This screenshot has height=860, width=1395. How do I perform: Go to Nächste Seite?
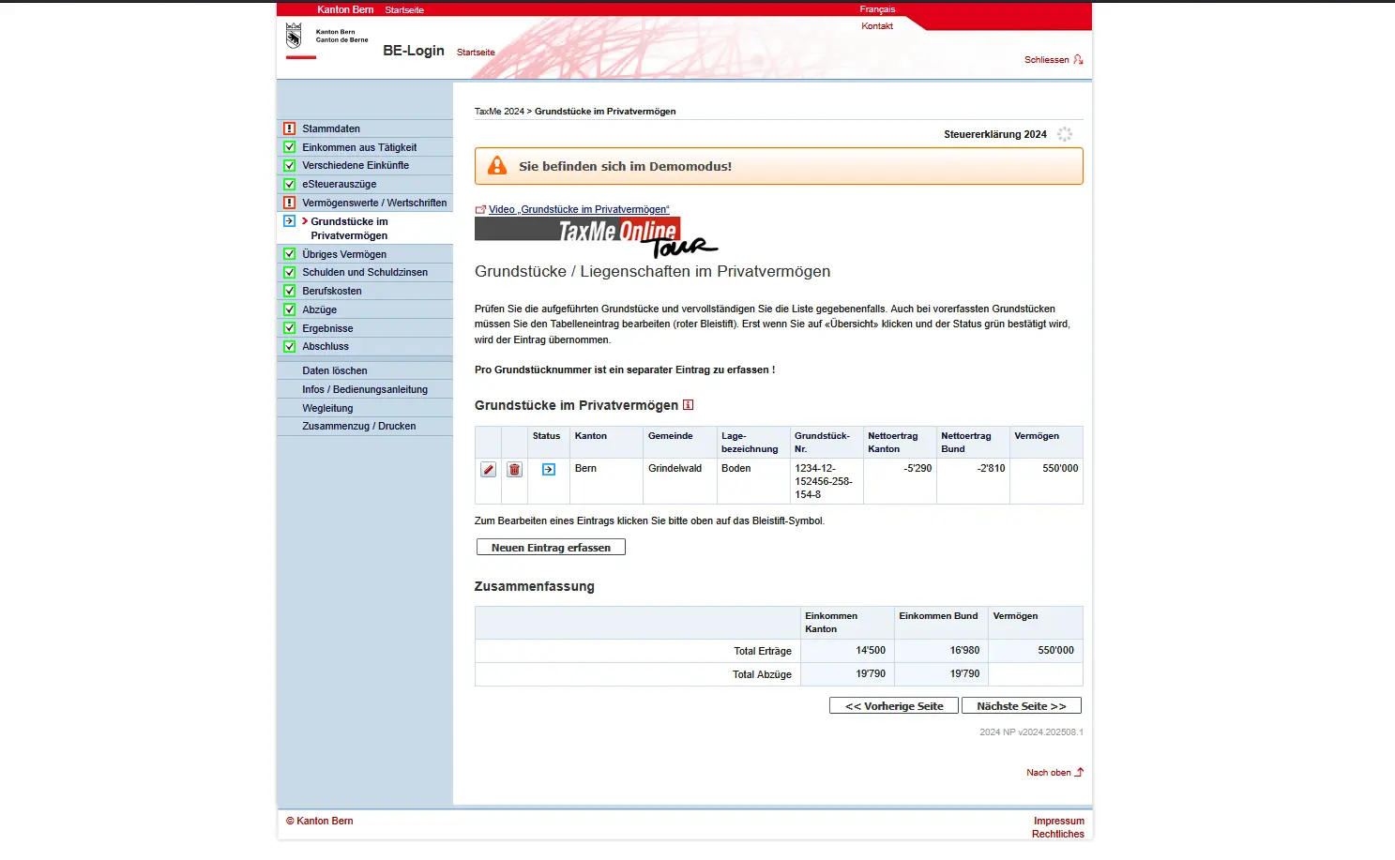pyautogui.click(x=1021, y=706)
